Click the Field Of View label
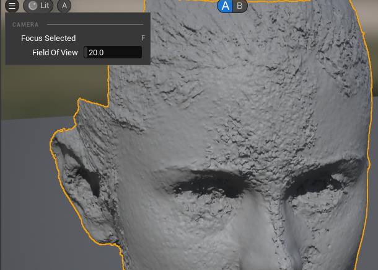 (x=55, y=53)
